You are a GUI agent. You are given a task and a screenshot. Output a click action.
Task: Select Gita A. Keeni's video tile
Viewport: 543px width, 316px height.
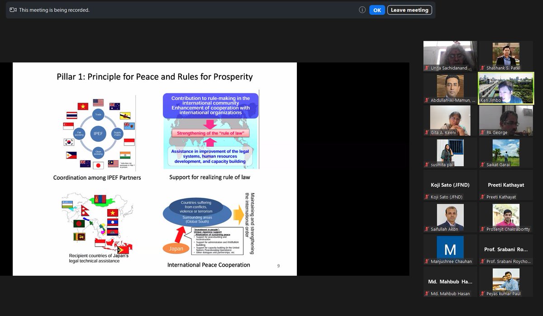click(x=450, y=120)
